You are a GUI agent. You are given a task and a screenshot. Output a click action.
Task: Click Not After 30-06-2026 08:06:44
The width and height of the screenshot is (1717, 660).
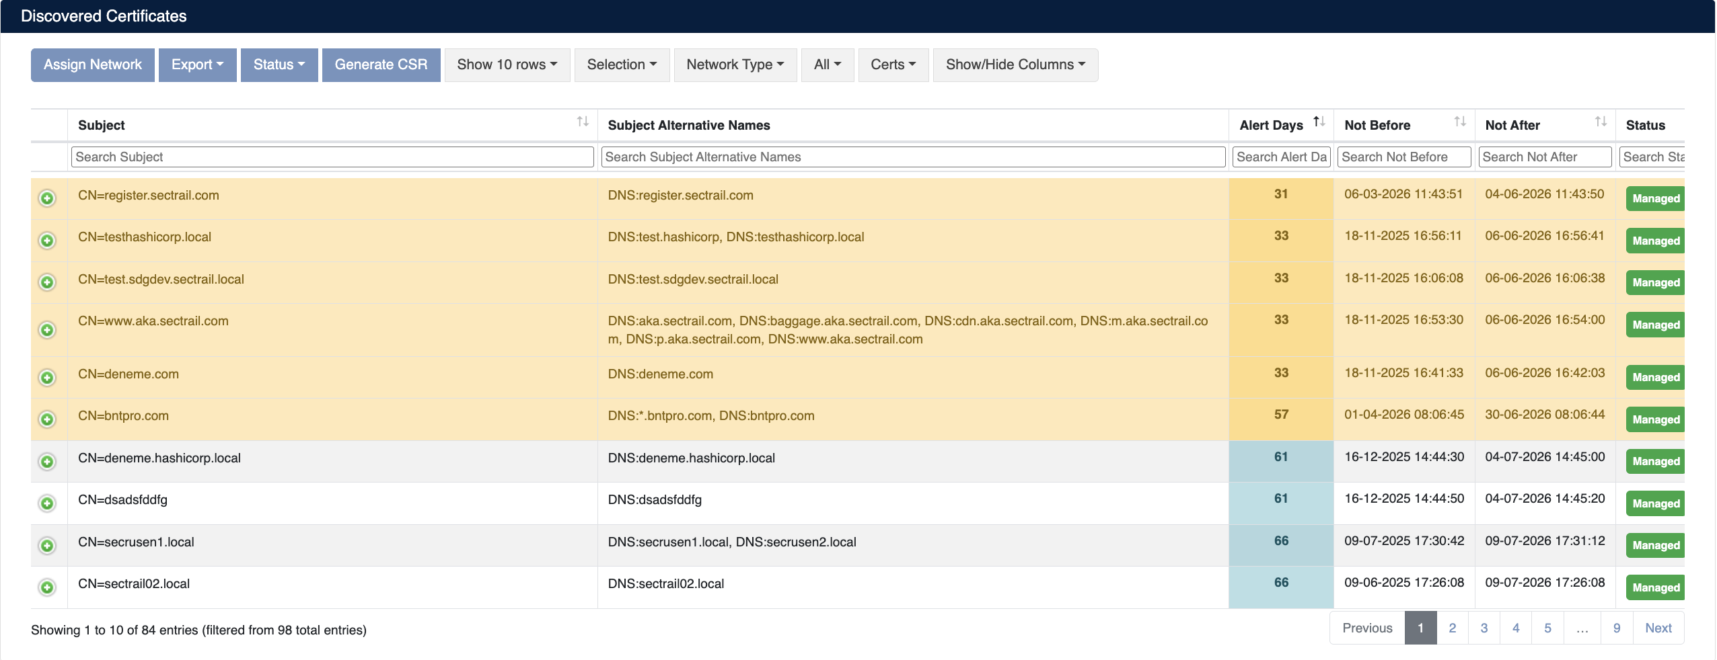click(x=1545, y=415)
